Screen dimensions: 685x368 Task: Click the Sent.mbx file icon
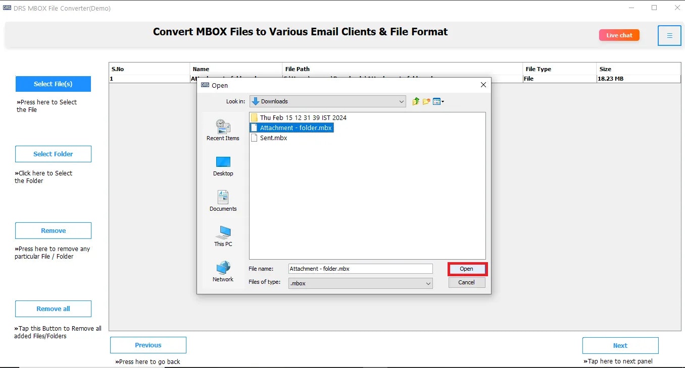pyautogui.click(x=255, y=138)
